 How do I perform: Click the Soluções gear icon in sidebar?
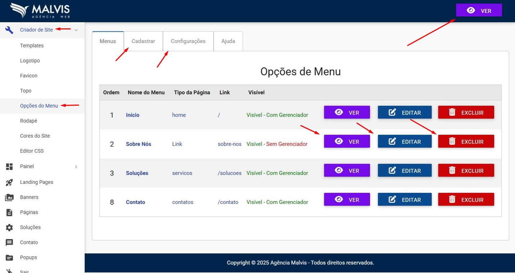point(9,227)
